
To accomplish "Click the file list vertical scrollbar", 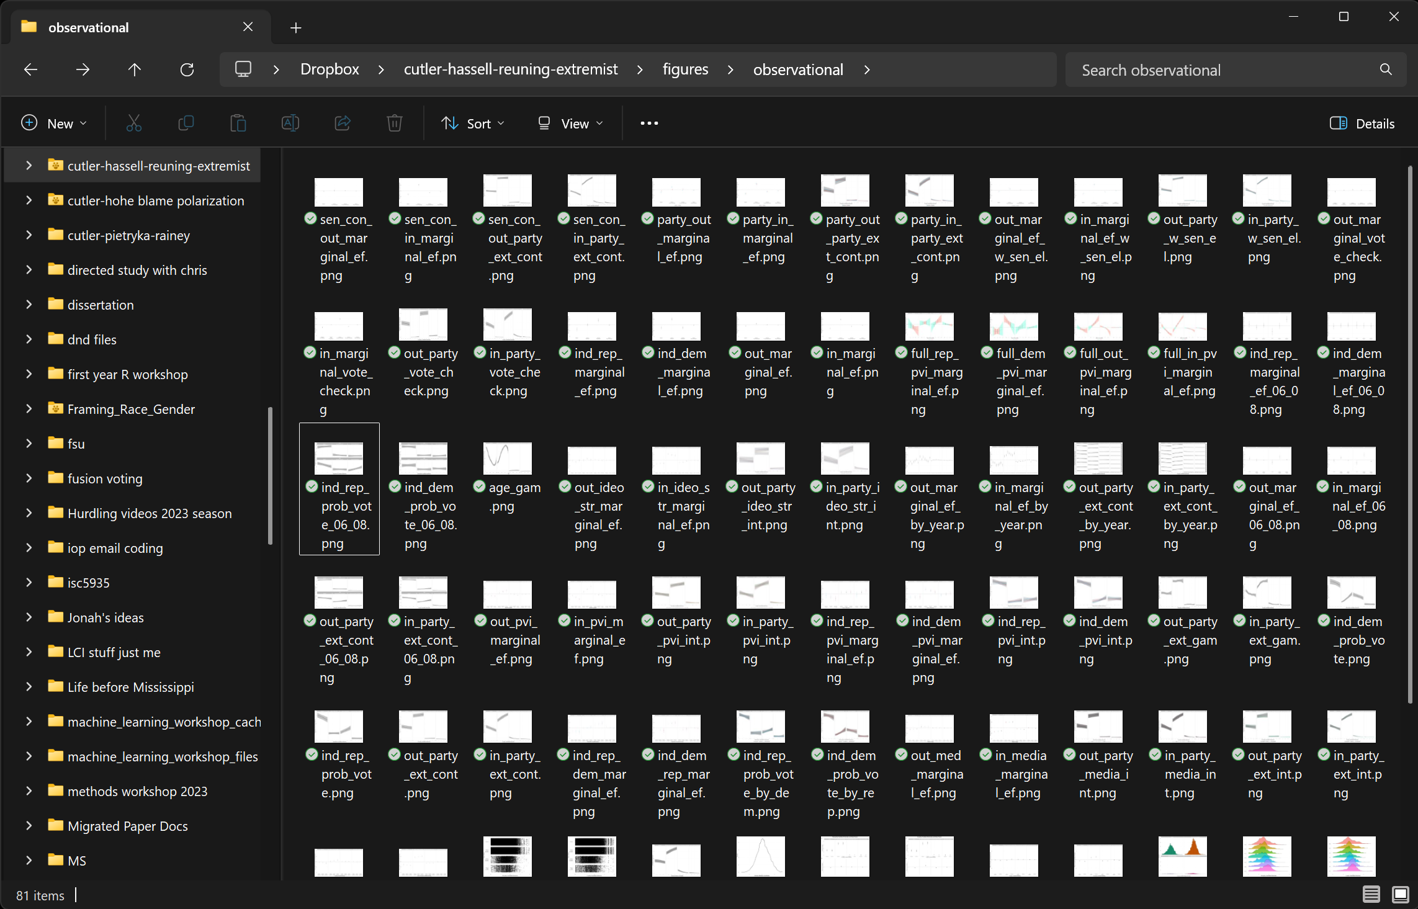I will 1410,434.
